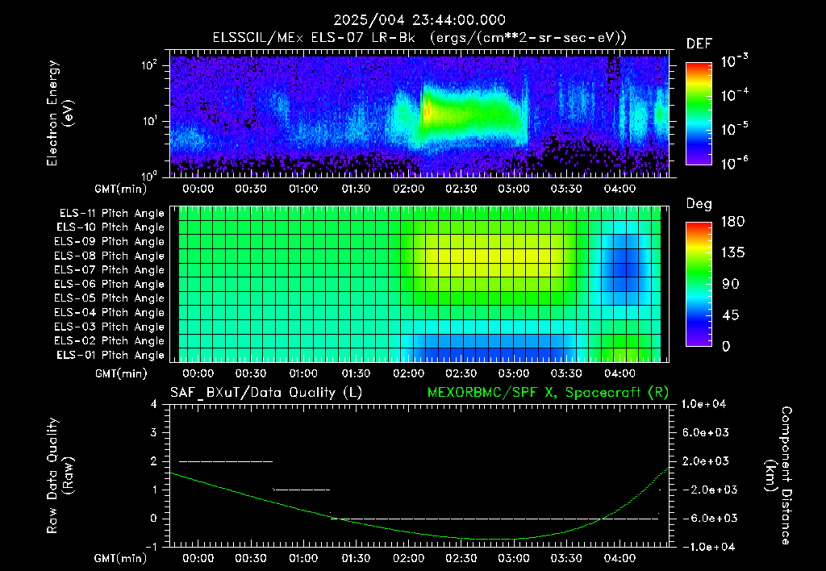Click the data quality segment at level 2
Image resolution: width=826 pixels, height=571 pixels.
(226, 461)
